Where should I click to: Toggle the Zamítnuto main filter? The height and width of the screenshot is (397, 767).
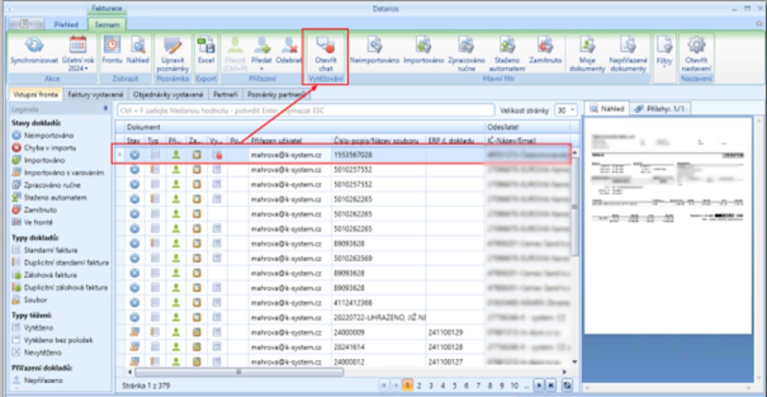pos(545,46)
